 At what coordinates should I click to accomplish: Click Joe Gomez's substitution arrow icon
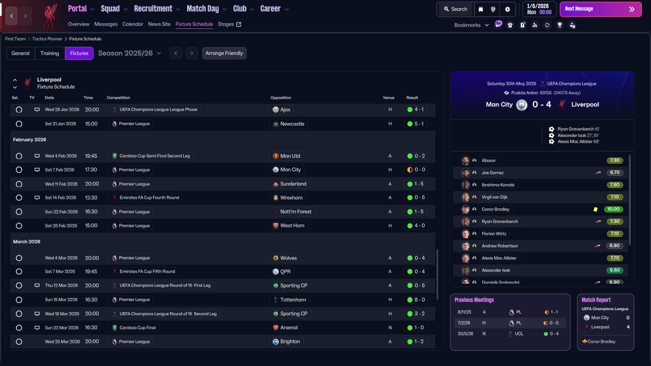tap(599, 173)
